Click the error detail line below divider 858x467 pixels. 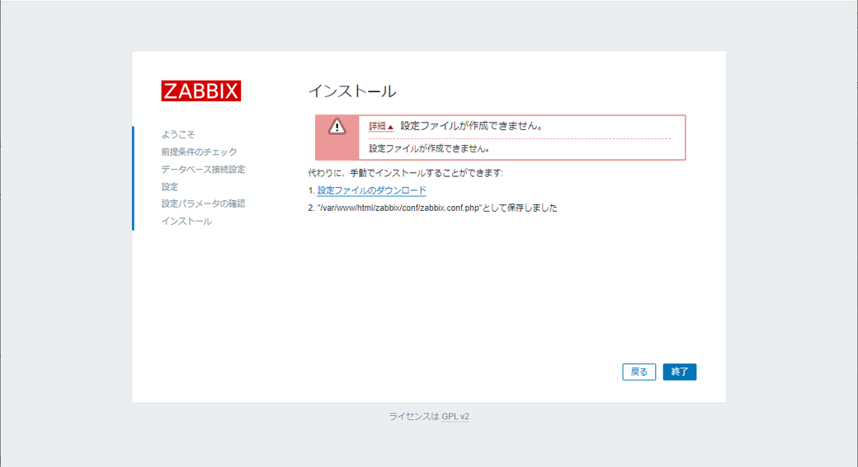tap(429, 148)
